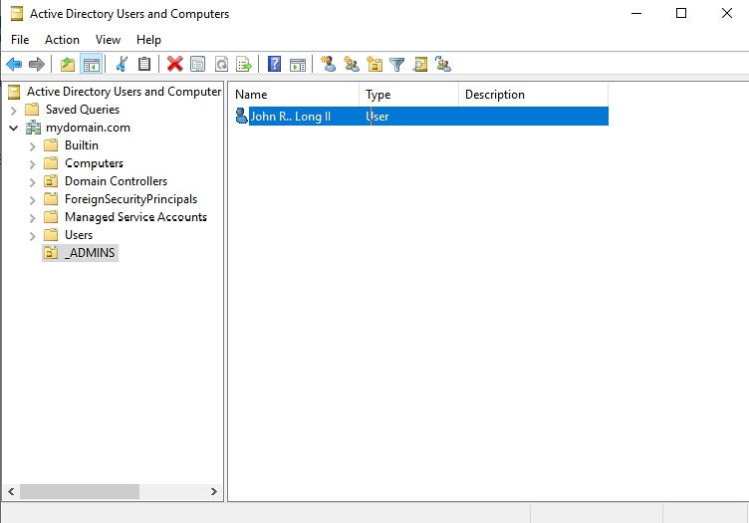Create new organizational unit toolbar icon
Screen dimensions: 749x523
coord(374,64)
